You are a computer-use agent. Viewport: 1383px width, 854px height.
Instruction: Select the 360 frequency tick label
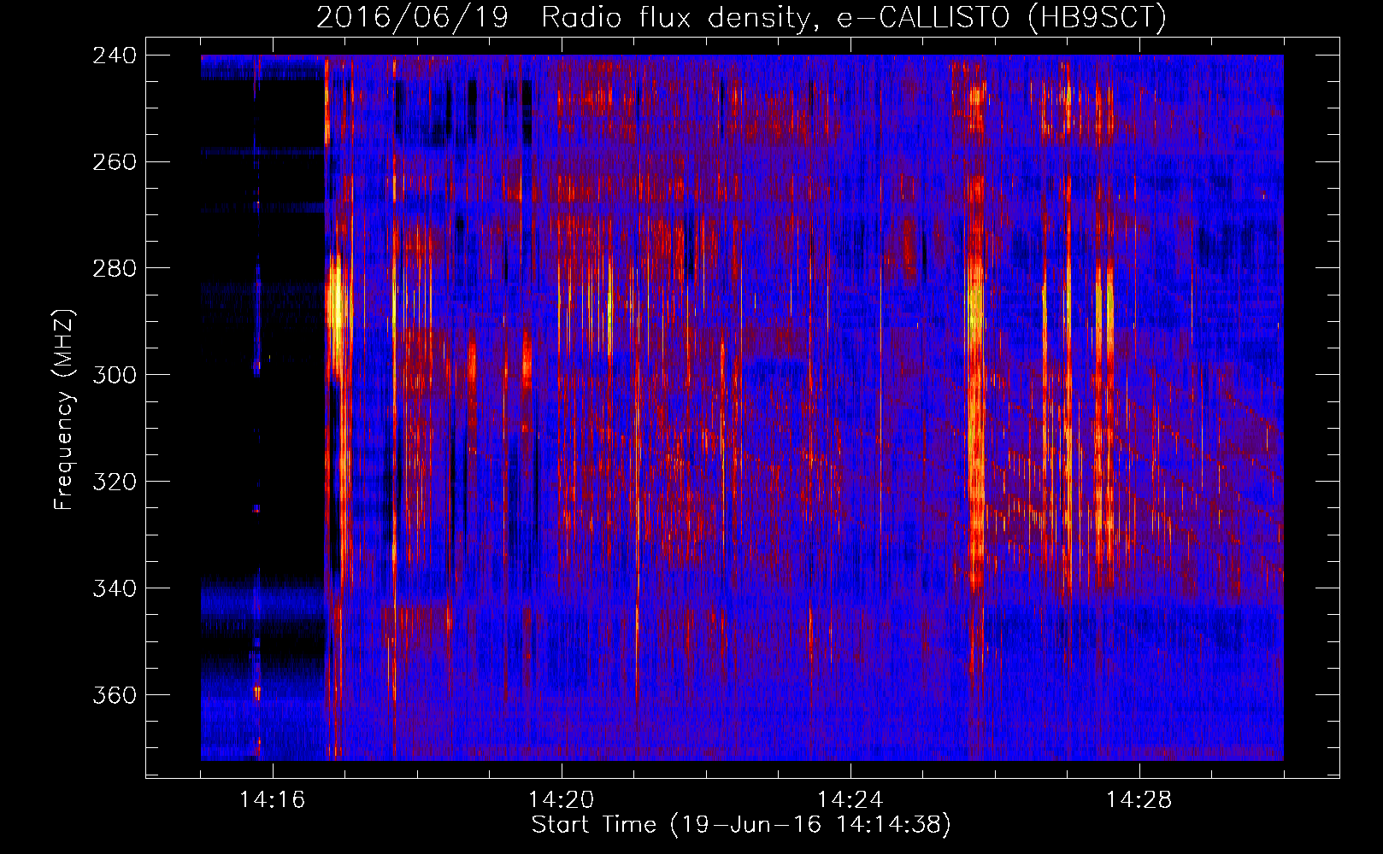pyautogui.click(x=115, y=696)
